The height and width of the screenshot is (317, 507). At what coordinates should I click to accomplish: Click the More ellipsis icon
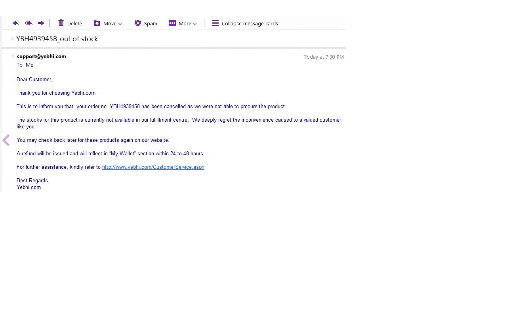pos(172,23)
